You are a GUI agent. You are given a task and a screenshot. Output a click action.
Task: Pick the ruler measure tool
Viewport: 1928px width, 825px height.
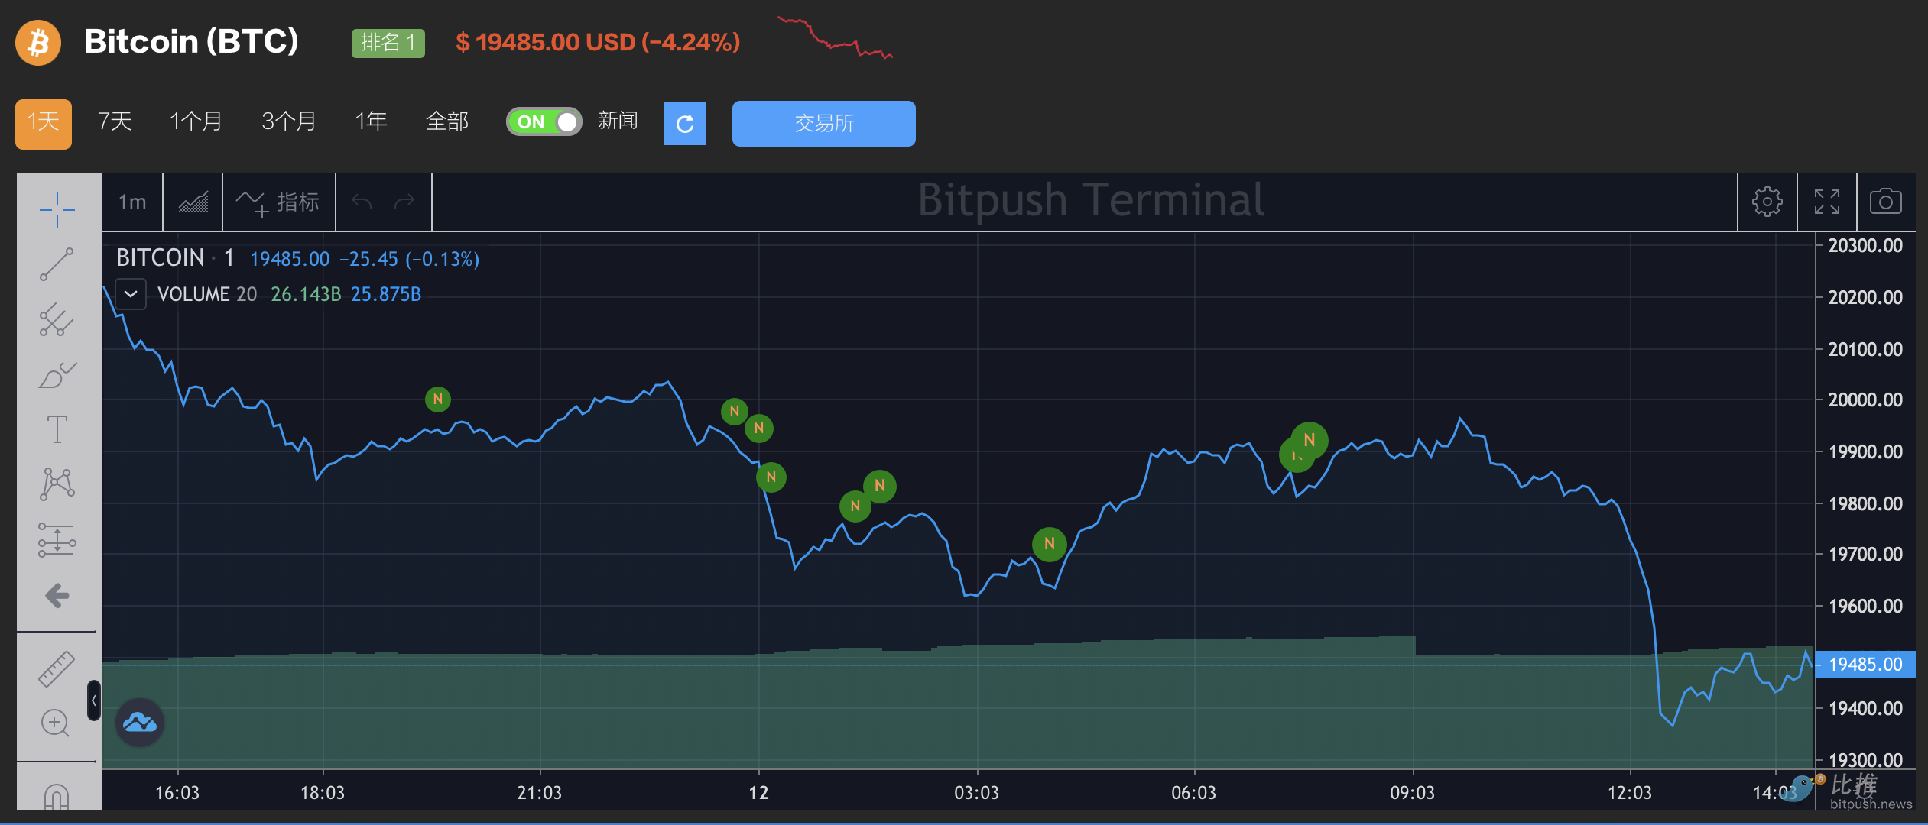(57, 668)
